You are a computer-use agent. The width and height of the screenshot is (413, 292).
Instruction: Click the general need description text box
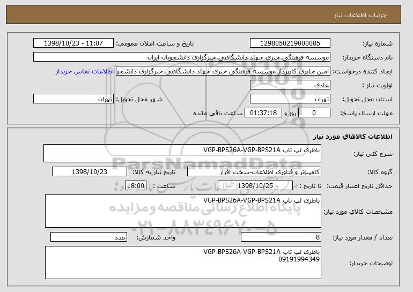click(x=182, y=153)
